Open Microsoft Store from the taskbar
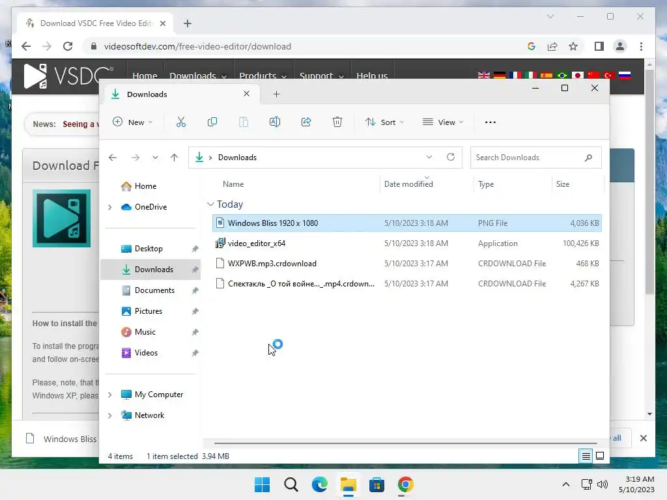This screenshot has width=667, height=500. pos(376,484)
